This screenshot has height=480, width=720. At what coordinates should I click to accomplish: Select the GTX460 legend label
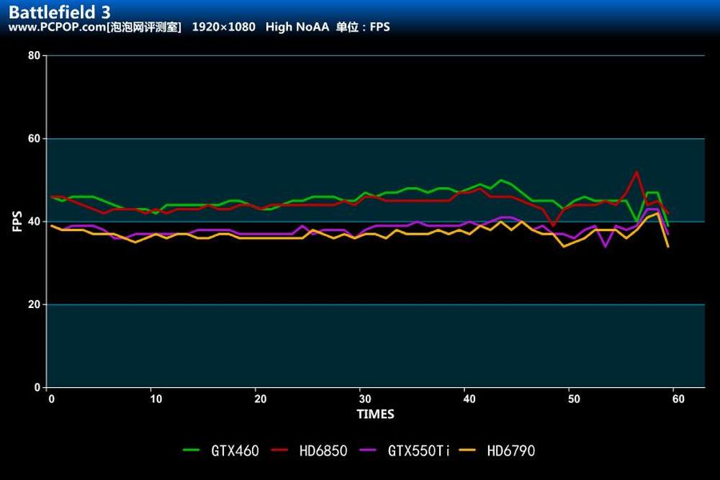click(235, 450)
